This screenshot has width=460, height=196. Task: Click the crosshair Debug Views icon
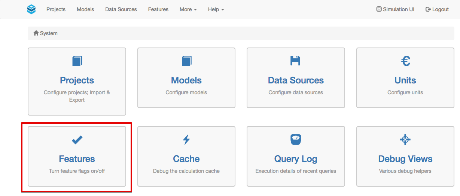405,140
